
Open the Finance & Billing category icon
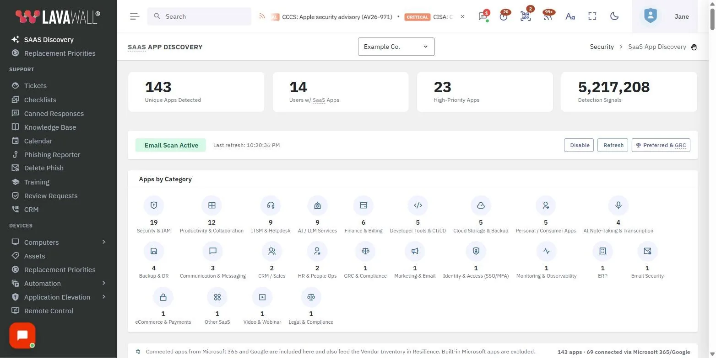363,205
